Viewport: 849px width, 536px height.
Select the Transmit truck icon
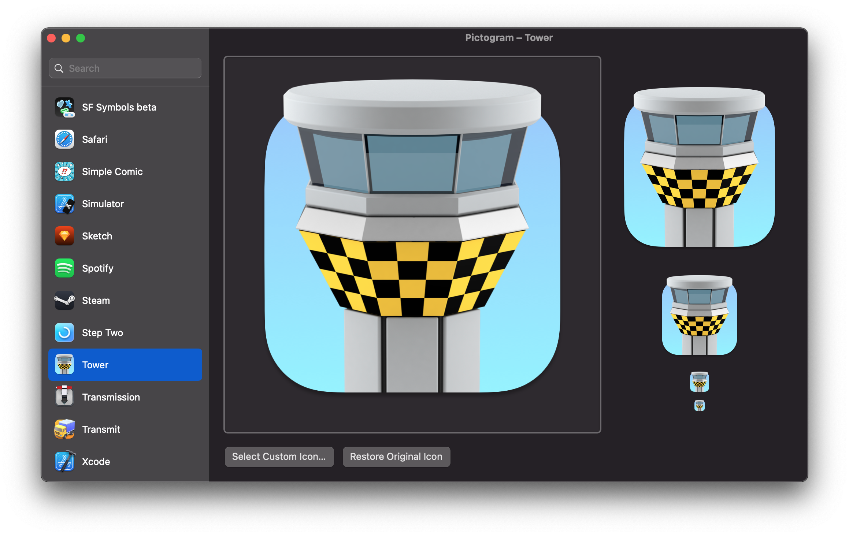[x=64, y=429]
